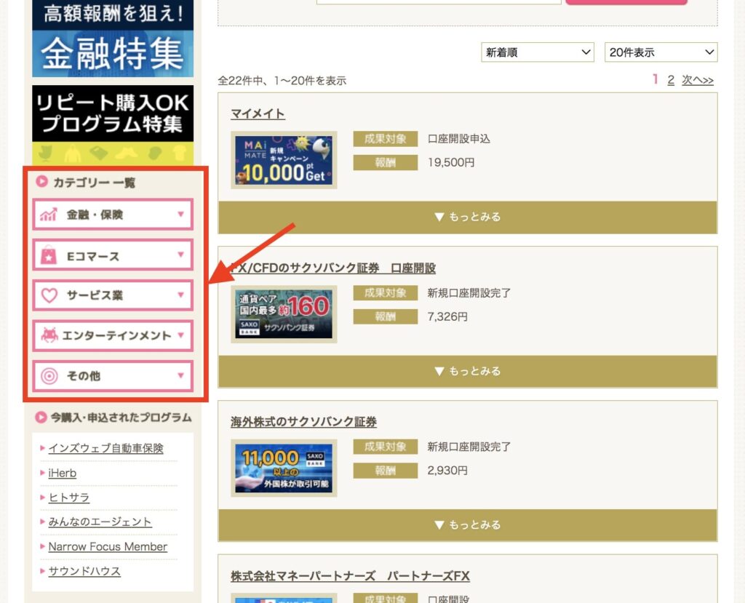Open 株式会社マネーパートナーズ パートナーズFX link

click(350, 576)
